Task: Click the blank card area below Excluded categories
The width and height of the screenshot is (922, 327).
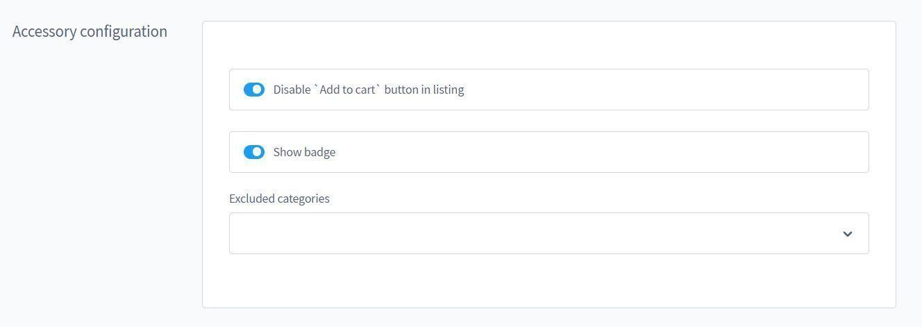Action: 548,281
